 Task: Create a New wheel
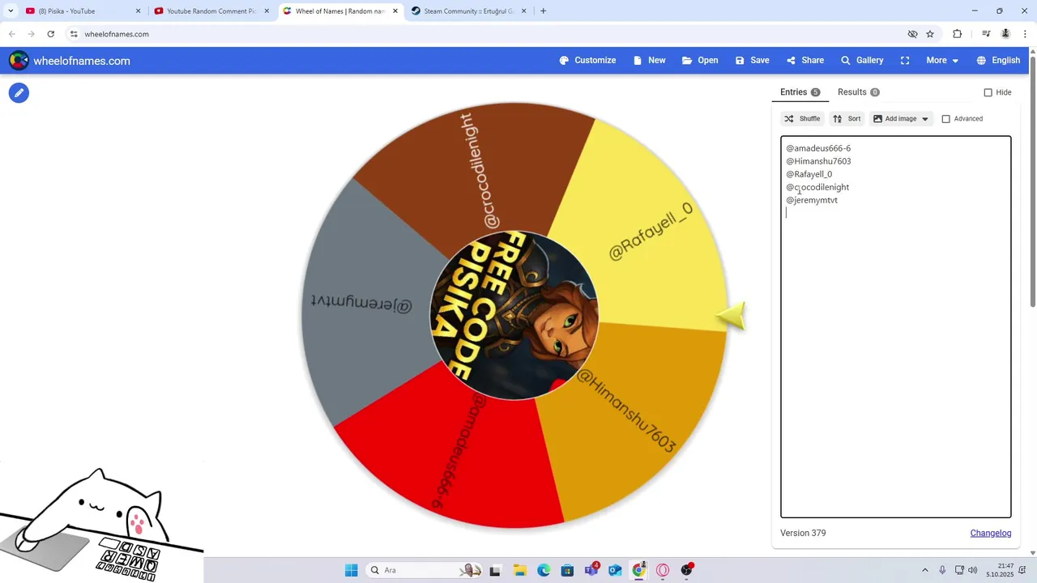tap(649, 61)
